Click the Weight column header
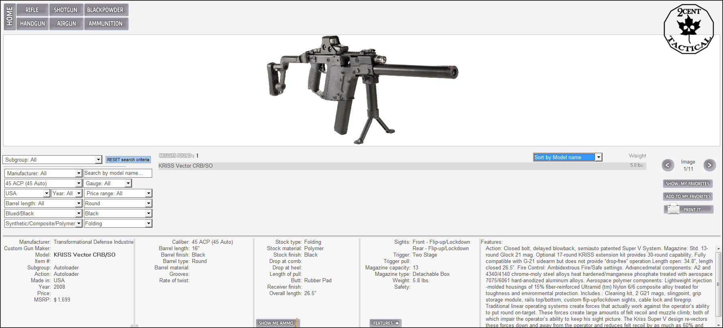The width and height of the screenshot is (723, 328). click(x=637, y=156)
